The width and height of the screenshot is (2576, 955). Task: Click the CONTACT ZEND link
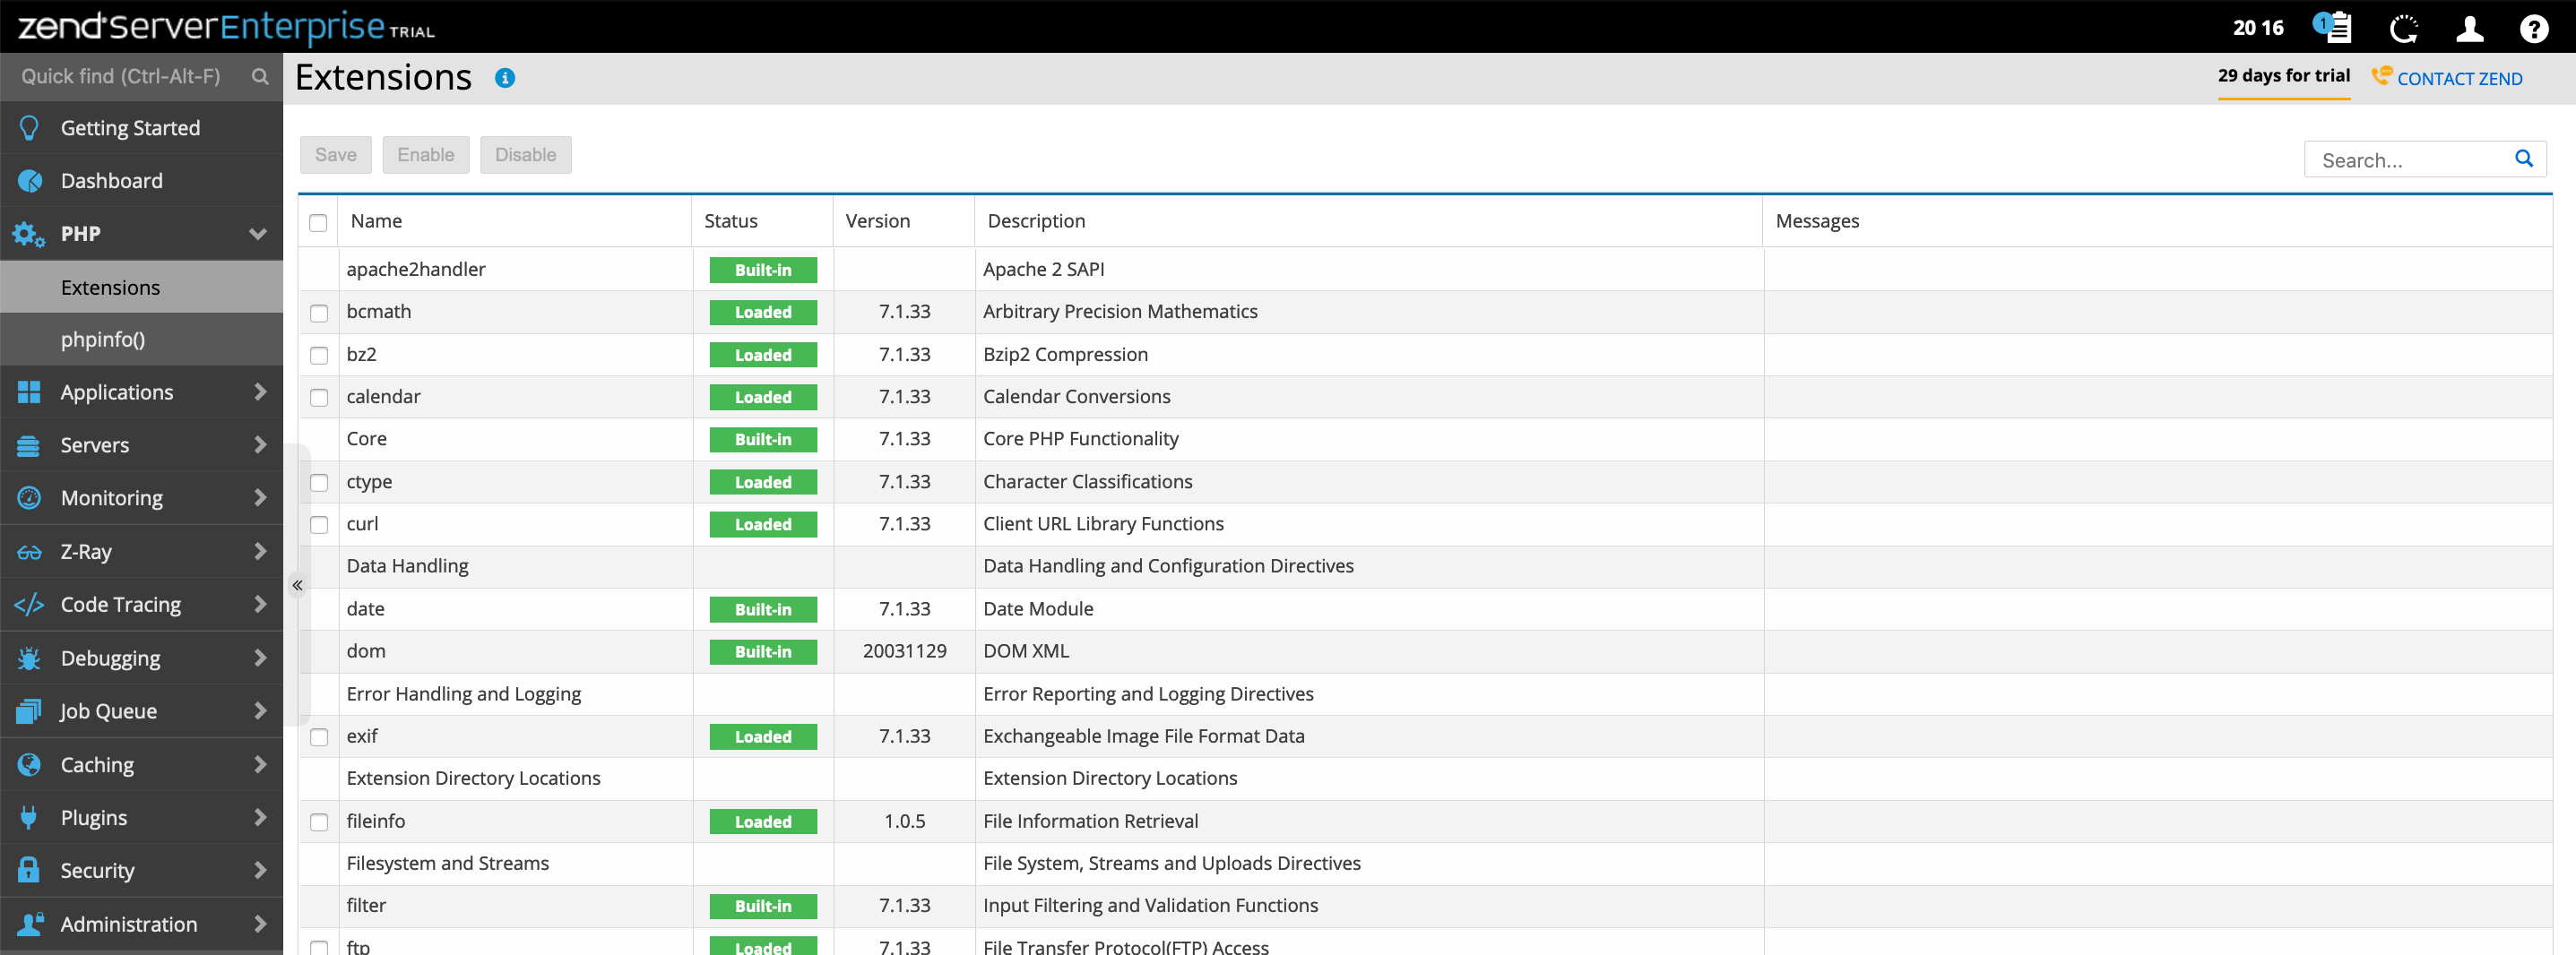[2458, 79]
